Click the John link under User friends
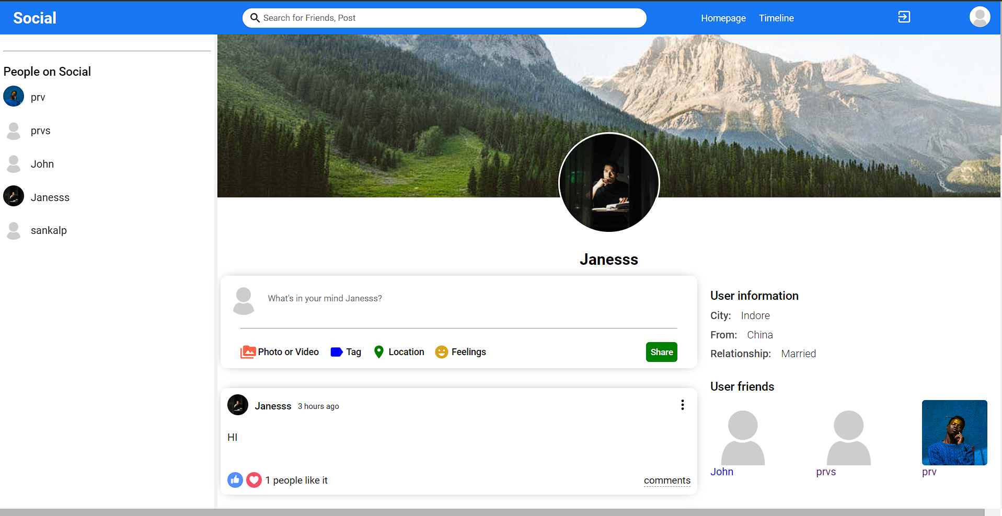Image resolution: width=1002 pixels, height=516 pixels. (722, 472)
